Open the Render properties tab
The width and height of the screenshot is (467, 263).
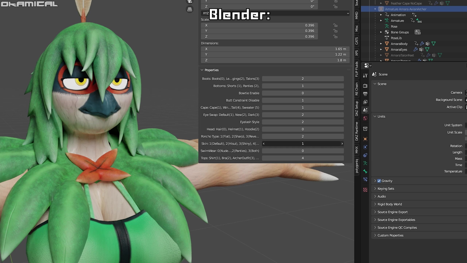[365, 86]
